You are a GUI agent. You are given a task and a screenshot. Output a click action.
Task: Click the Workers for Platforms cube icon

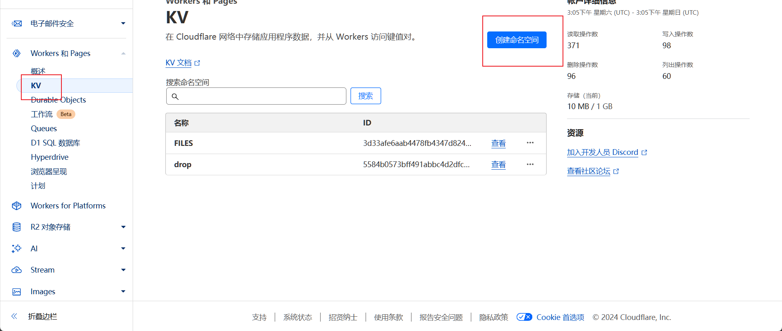[x=17, y=206]
